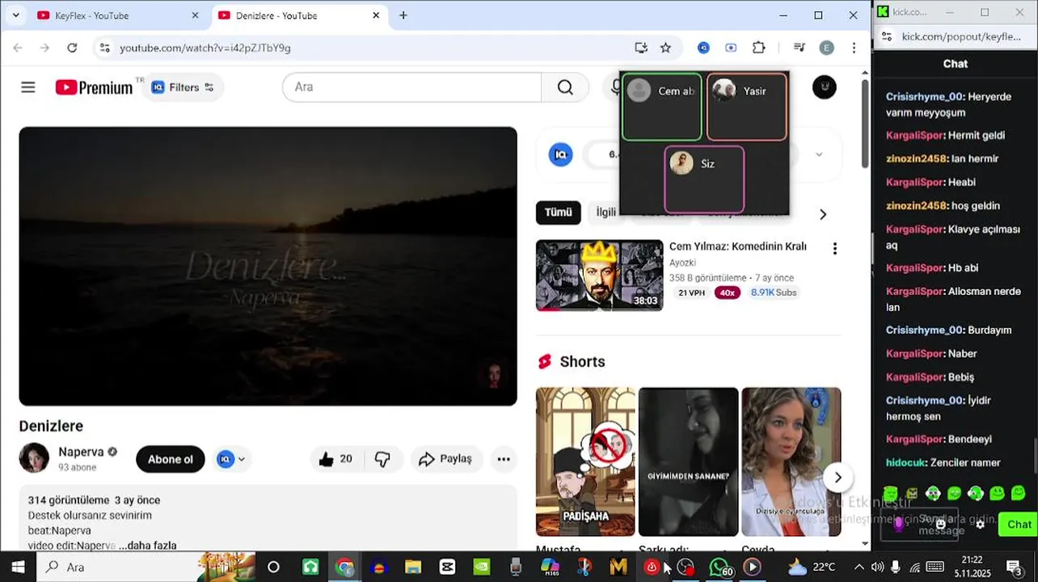Like the video (20 likes)
The height and width of the screenshot is (582, 1038).
[x=335, y=459]
